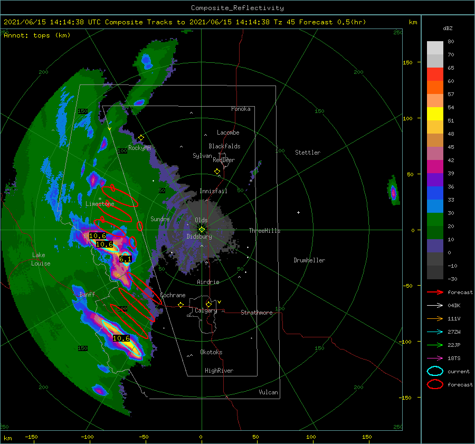Click the Sylvan label

[x=202, y=156]
